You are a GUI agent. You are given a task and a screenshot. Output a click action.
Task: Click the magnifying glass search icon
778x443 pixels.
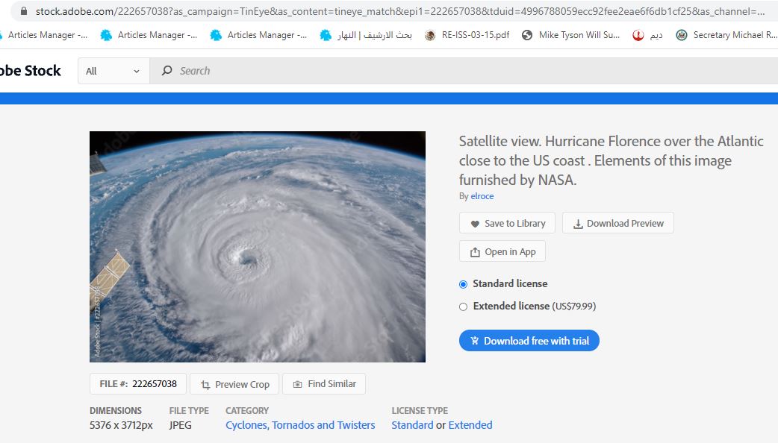[167, 71]
